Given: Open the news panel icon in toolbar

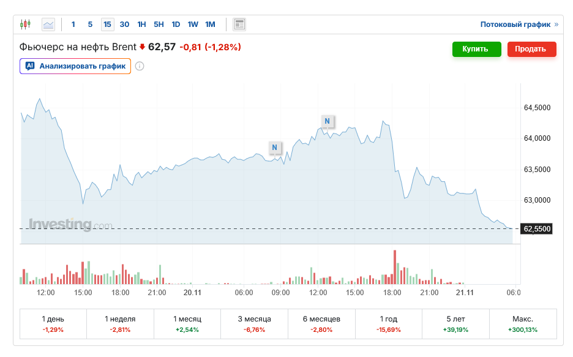Looking at the screenshot, I should point(239,24).
